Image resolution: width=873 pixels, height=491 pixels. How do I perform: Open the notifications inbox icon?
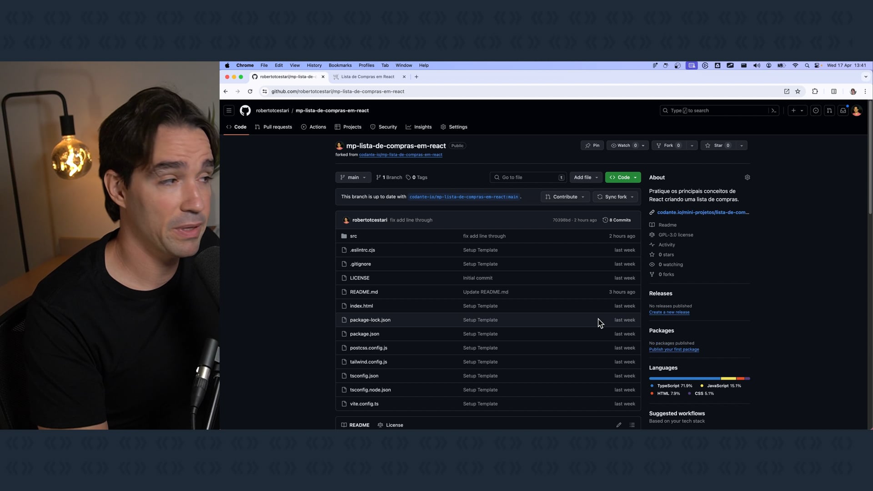[x=843, y=110]
